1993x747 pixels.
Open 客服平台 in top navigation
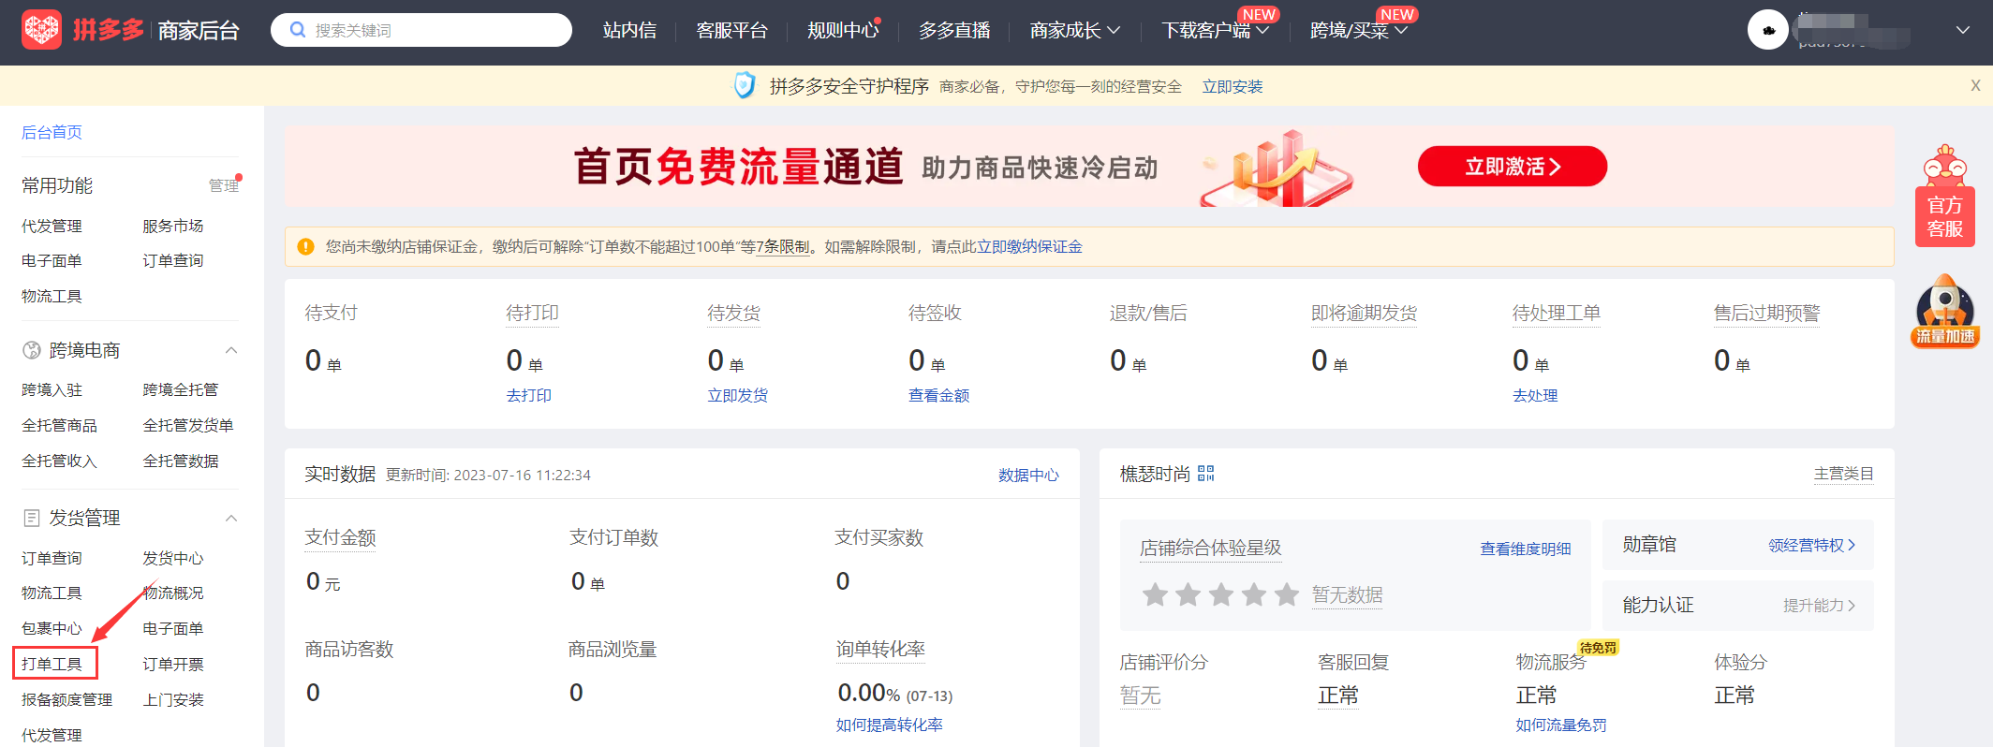731,31
